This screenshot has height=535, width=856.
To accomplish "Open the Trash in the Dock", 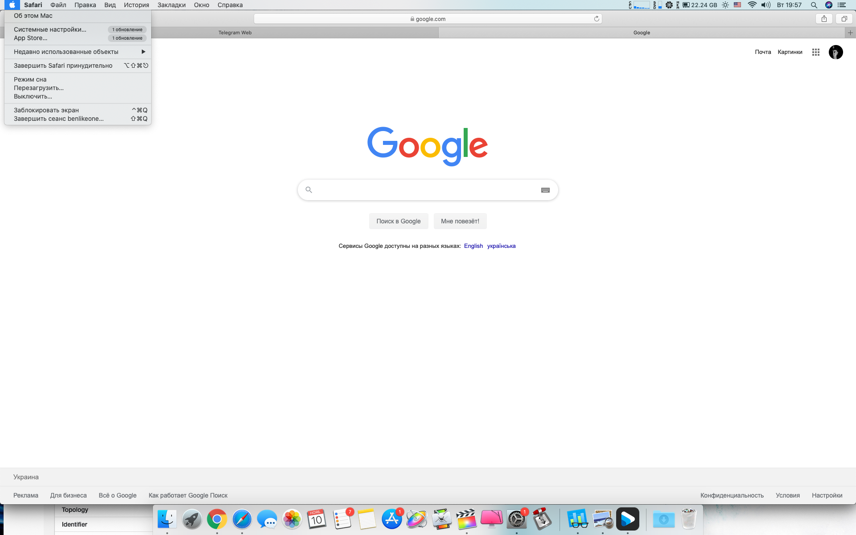I will point(689,519).
